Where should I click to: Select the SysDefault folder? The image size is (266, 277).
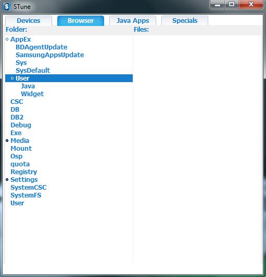click(x=33, y=71)
